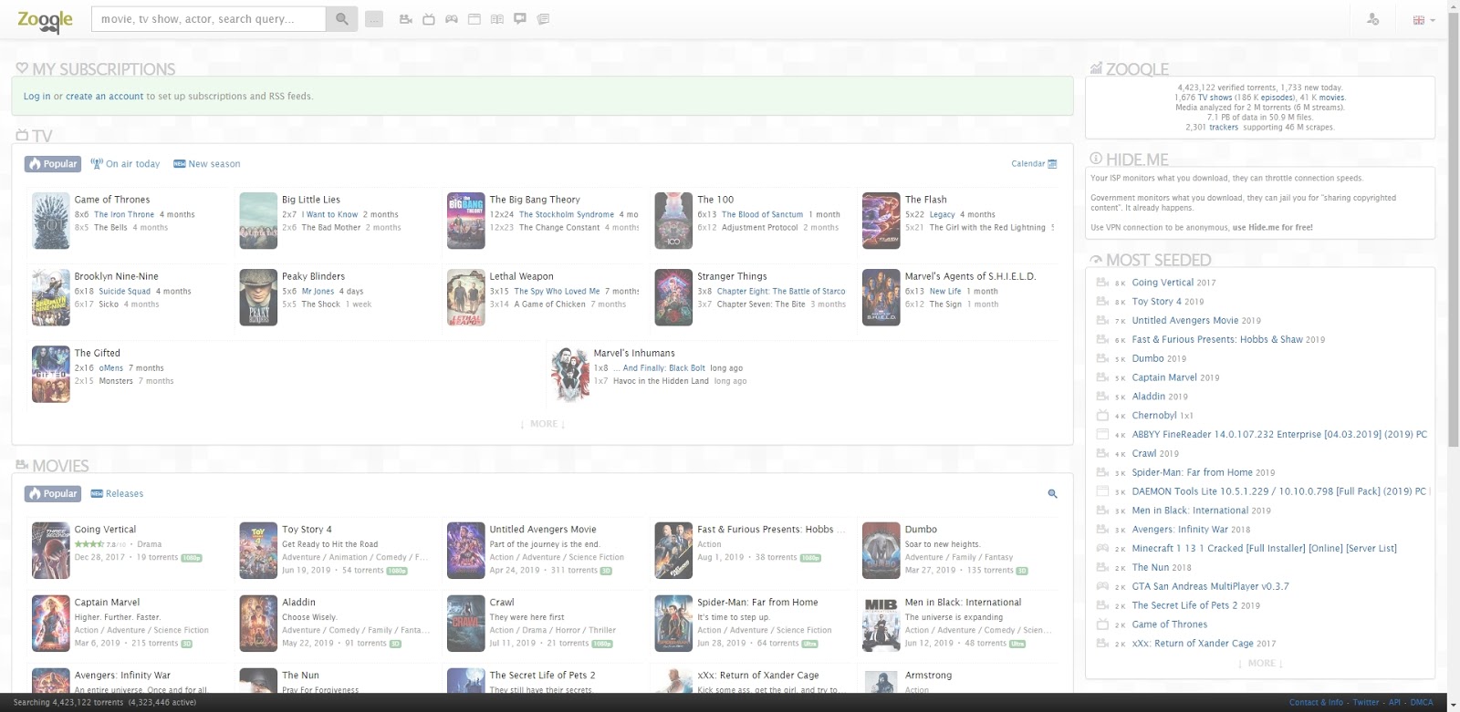Open TV shows icon in top toolbar
This screenshot has width=1460, height=712.
click(429, 19)
